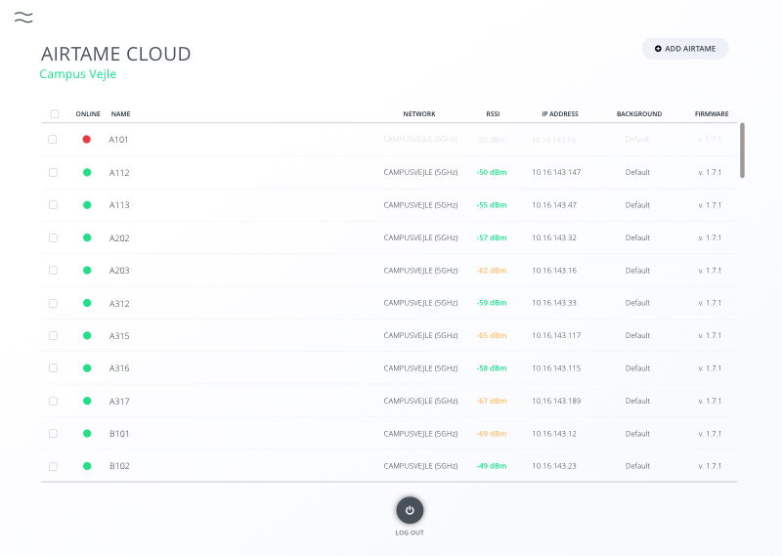Click IP address 10.16.143.117

pyautogui.click(x=556, y=335)
